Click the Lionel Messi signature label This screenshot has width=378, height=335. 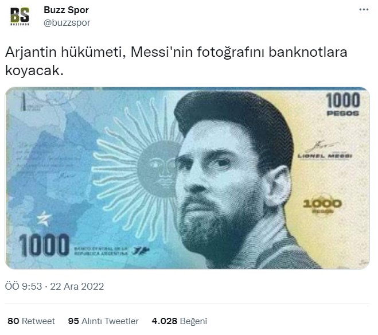pos(325,156)
